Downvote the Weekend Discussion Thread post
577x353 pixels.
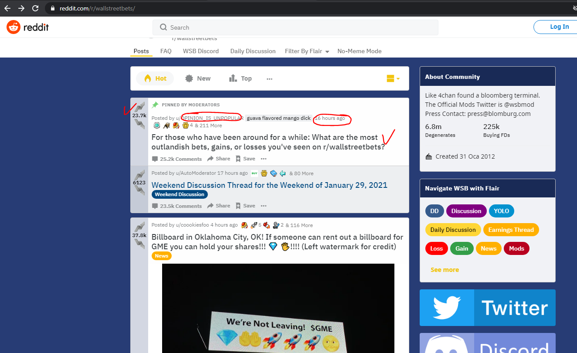[139, 190]
